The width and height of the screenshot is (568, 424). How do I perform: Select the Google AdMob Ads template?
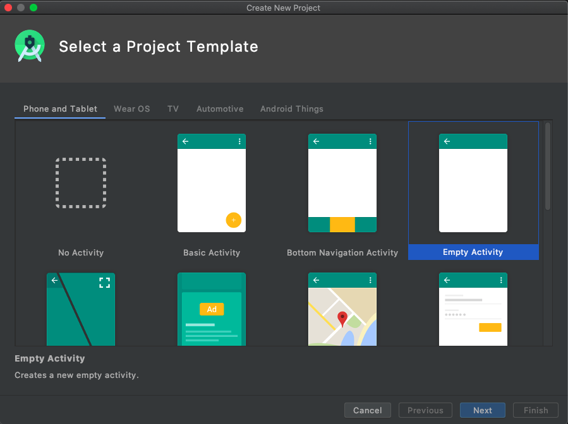(x=212, y=309)
